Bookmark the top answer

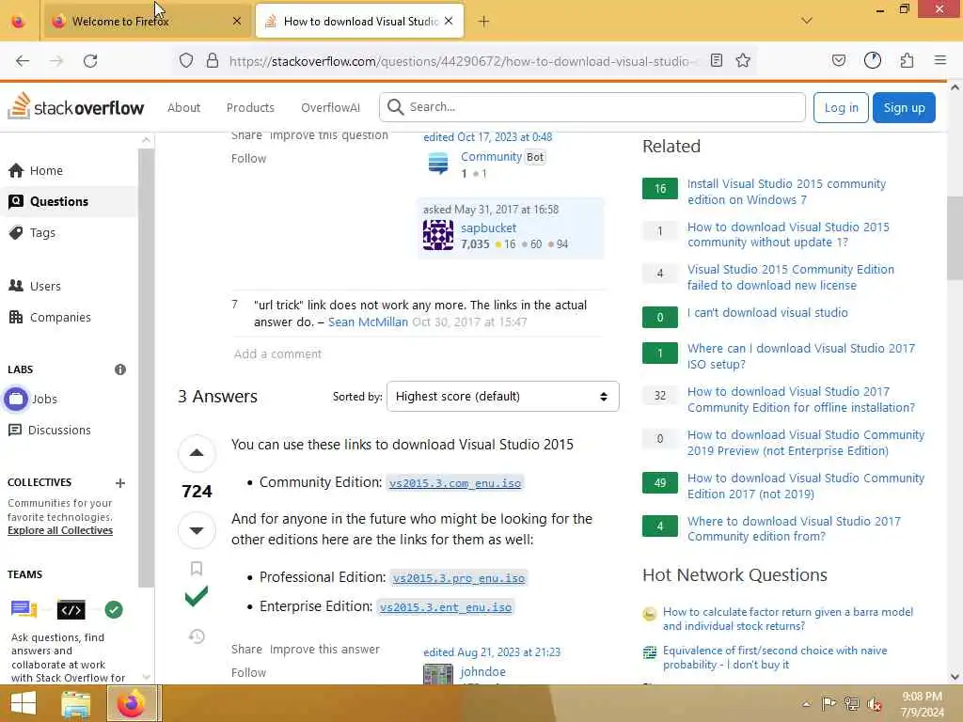197,569
